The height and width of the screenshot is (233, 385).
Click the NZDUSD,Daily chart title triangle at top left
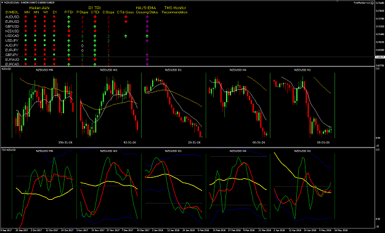coord(2,2)
